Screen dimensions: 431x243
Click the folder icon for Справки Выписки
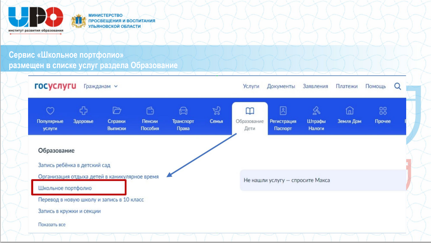tap(117, 111)
